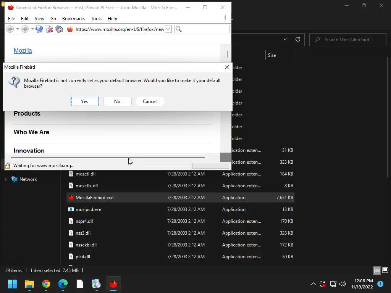Cancel the default browser dialog
This screenshot has width=391, height=293.
point(150,101)
